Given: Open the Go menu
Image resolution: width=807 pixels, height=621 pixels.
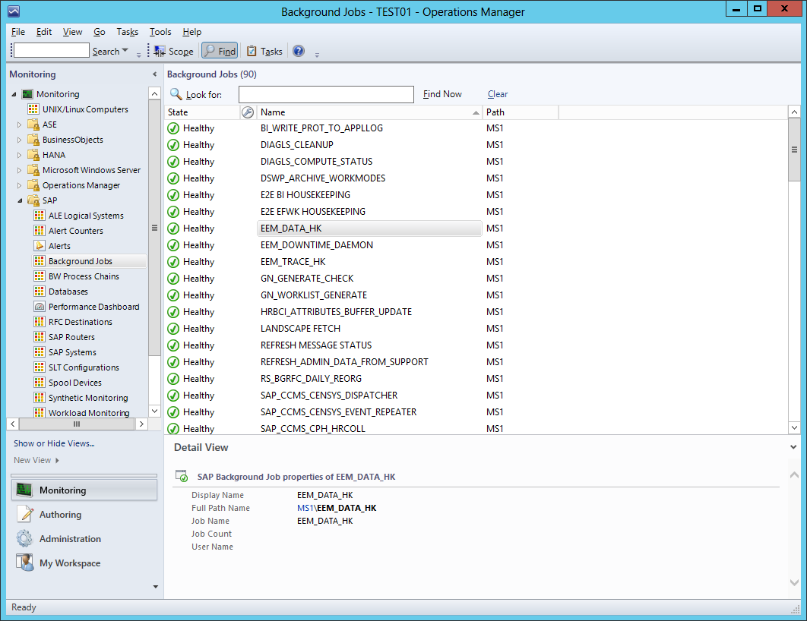Looking at the screenshot, I should pos(100,32).
